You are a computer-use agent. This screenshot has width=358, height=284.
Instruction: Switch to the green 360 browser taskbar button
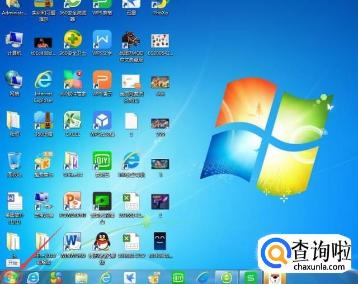227,277
